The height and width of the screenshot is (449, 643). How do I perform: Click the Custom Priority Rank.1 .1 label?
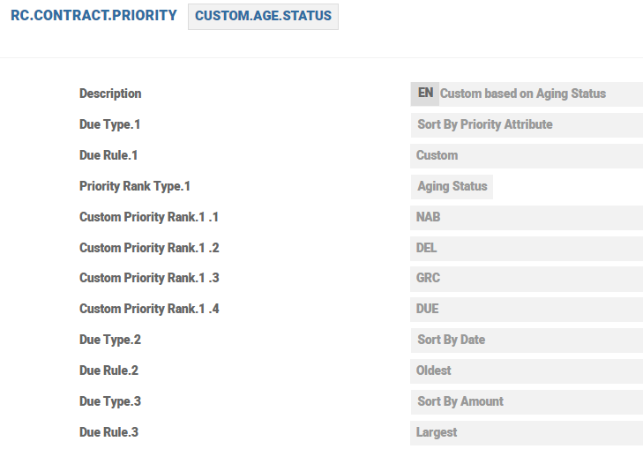click(x=149, y=217)
